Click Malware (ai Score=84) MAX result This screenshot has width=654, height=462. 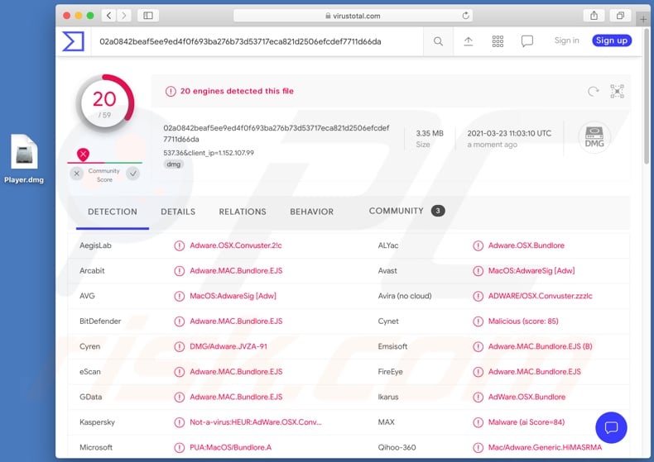(527, 422)
